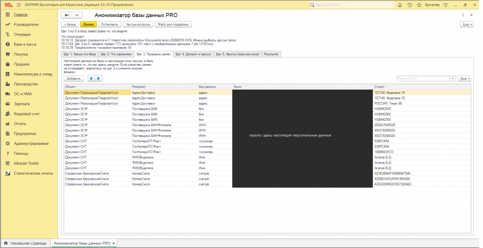The width and height of the screenshot is (483, 248).
Task: Open favorites with the star icon
Action: 419,5
